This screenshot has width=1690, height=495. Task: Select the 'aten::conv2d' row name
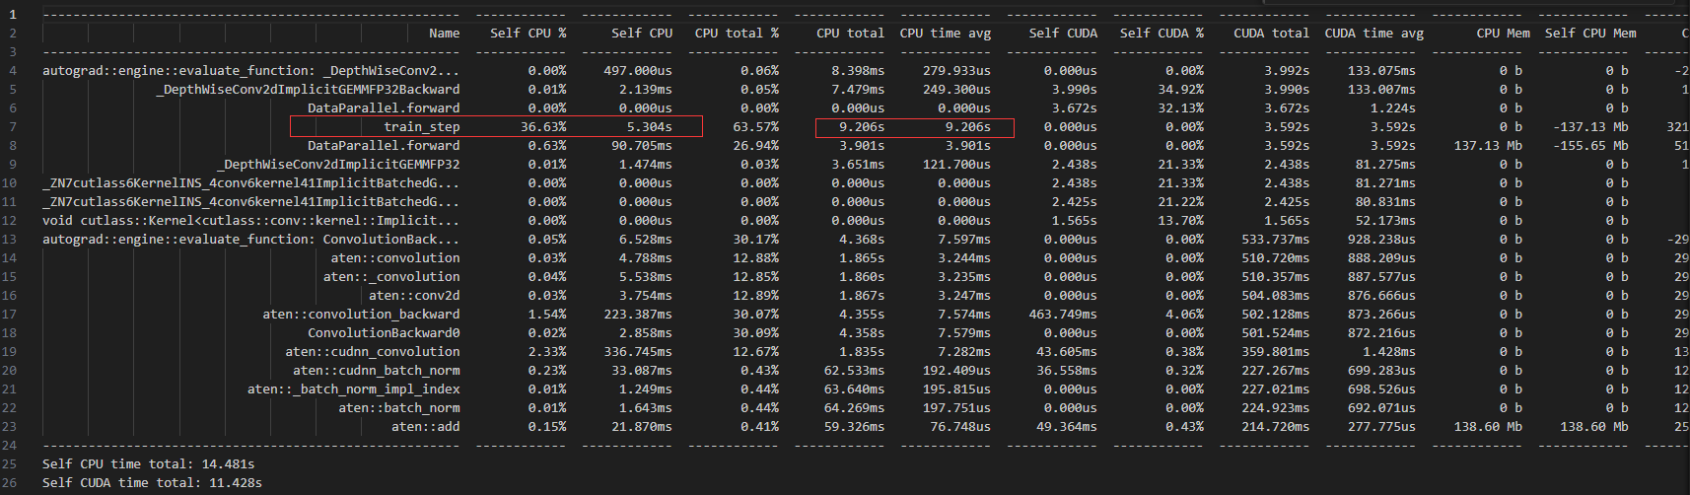click(x=414, y=295)
